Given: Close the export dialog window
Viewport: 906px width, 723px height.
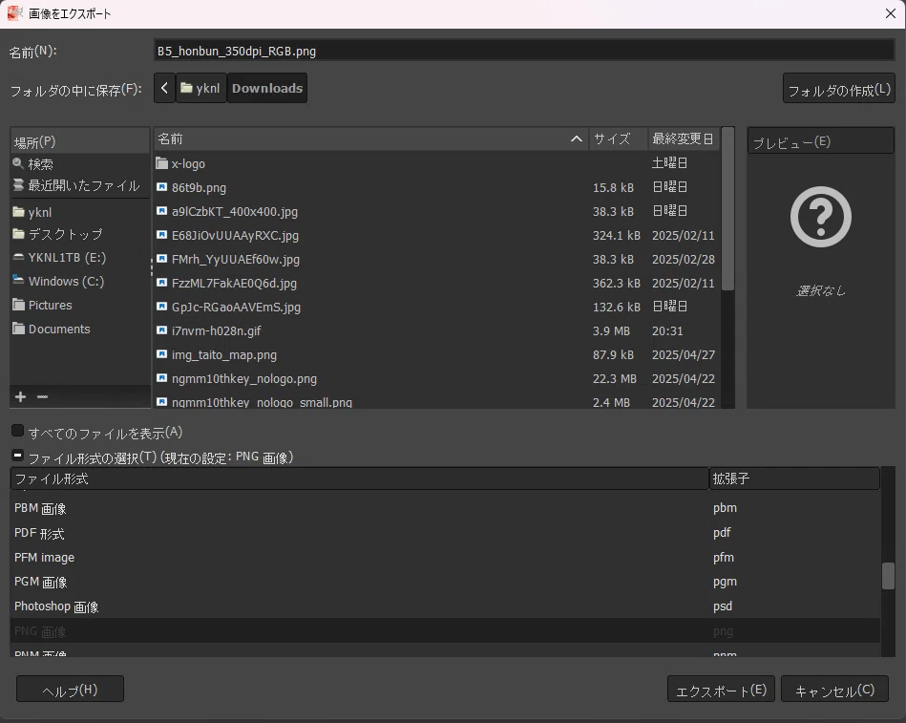Looking at the screenshot, I should [891, 13].
